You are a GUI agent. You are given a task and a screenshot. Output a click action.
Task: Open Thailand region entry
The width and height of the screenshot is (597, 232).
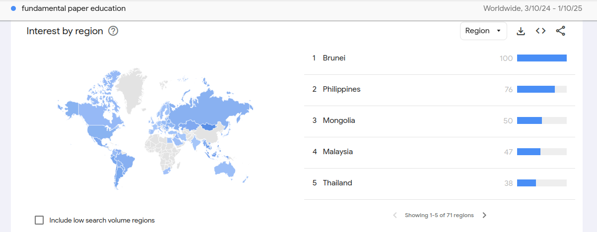click(x=440, y=183)
